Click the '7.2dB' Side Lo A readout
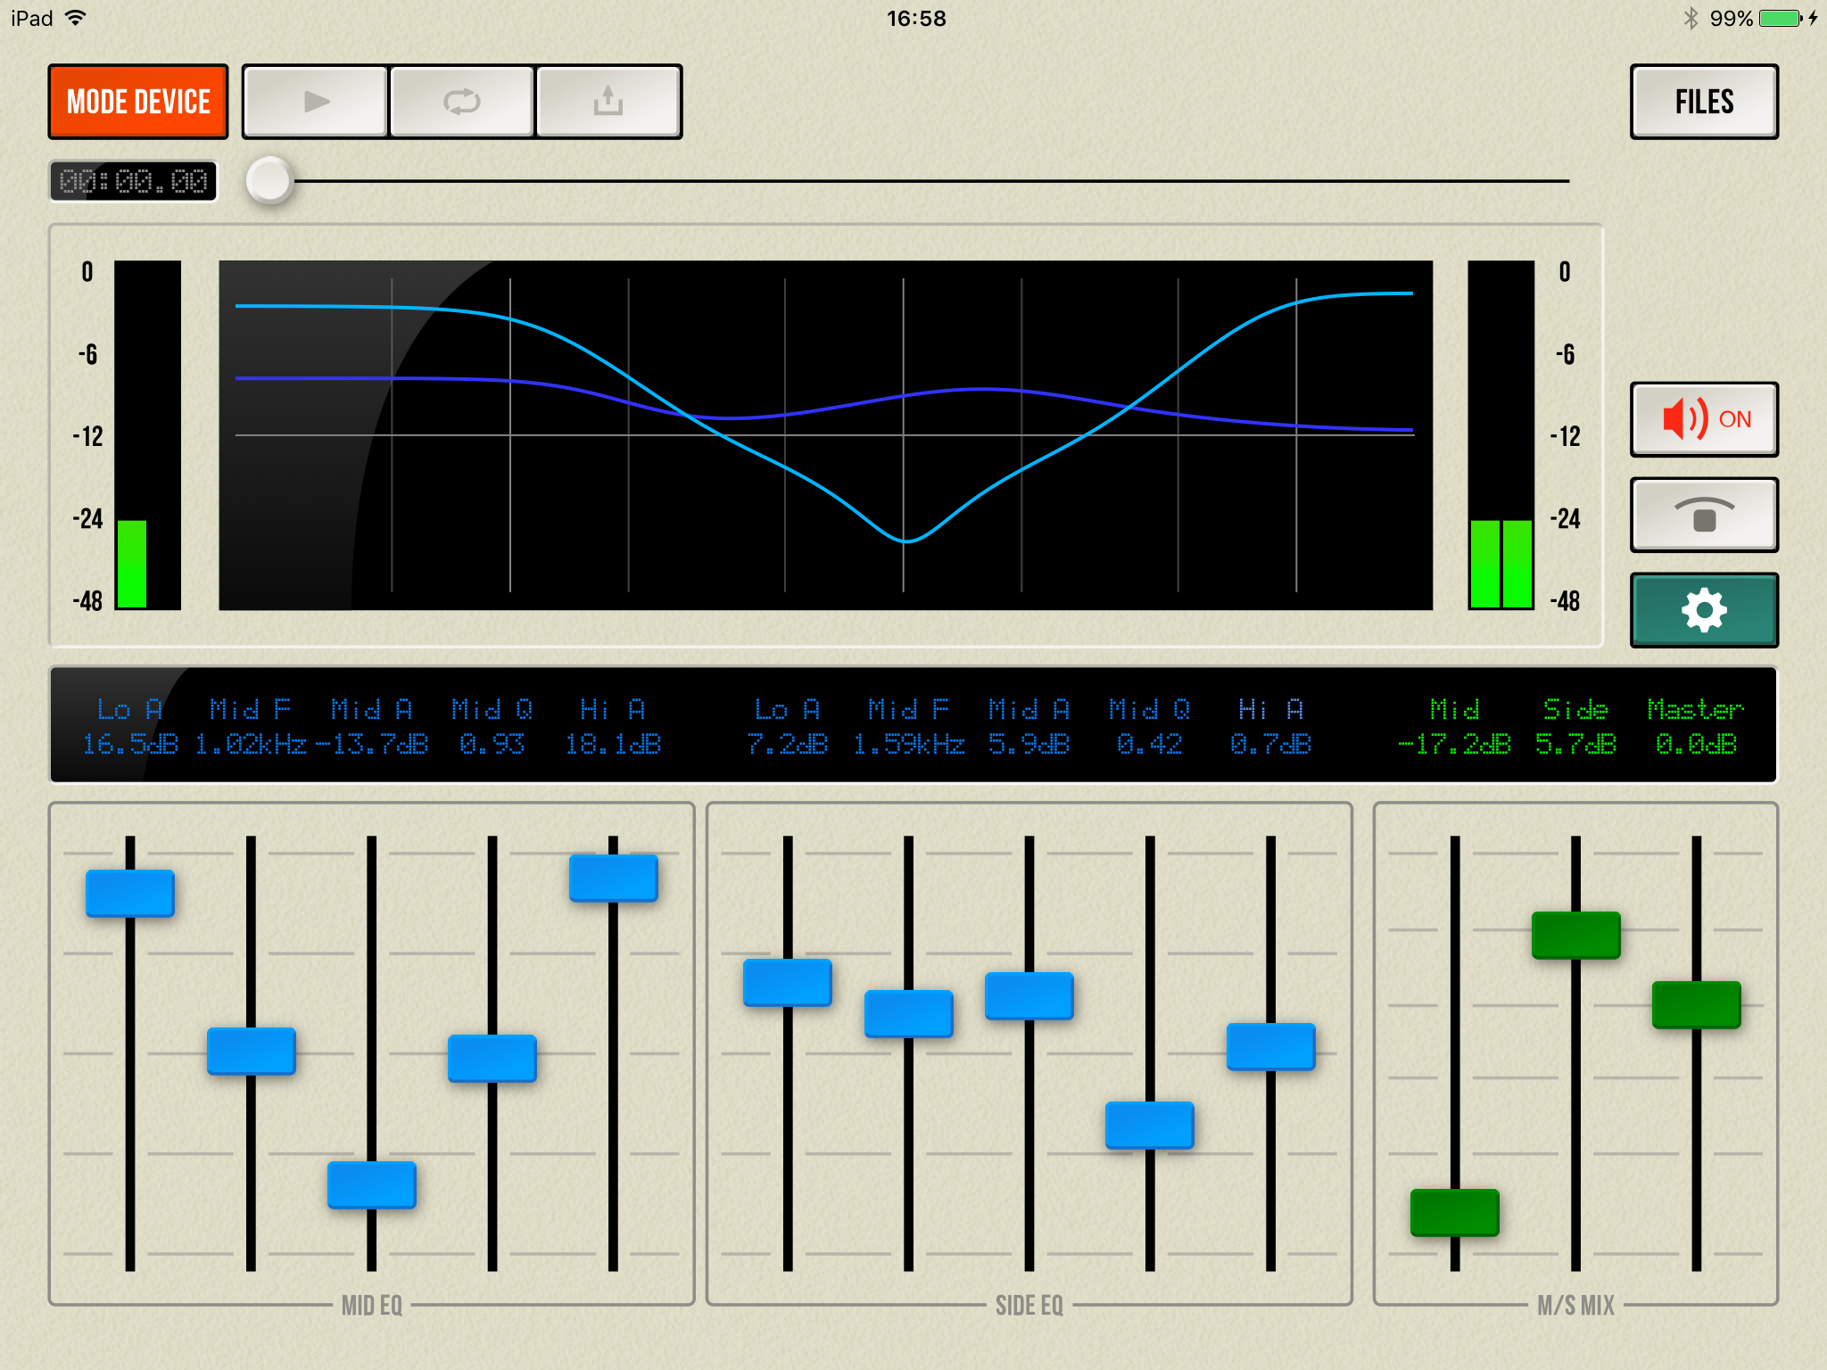Image resolution: width=1827 pixels, height=1370 pixels. click(x=788, y=744)
